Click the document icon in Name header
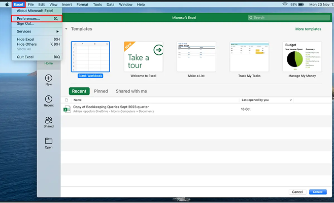This screenshot has height=203, width=334. pos(66,100)
